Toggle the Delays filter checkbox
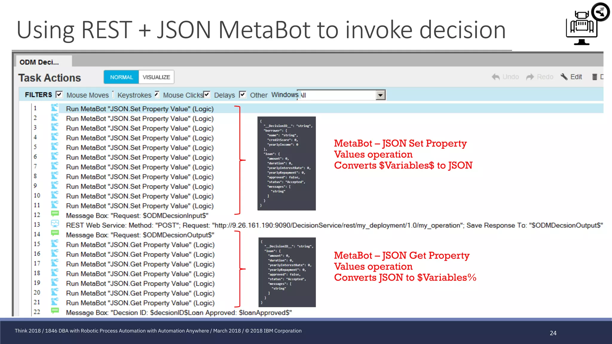The image size is (612, 344). coord(207,95)
